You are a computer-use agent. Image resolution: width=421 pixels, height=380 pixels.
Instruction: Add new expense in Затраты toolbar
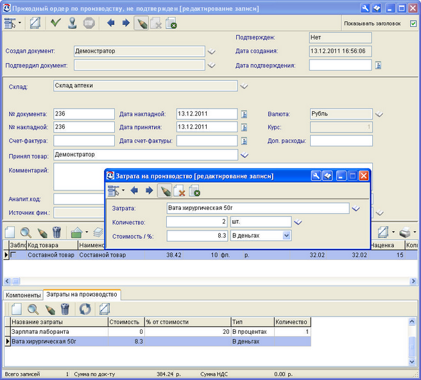(17, 309)
